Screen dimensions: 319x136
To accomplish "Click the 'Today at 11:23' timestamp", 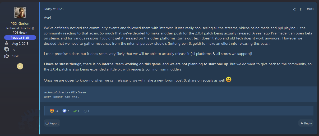I will click(x=54, y=9).
